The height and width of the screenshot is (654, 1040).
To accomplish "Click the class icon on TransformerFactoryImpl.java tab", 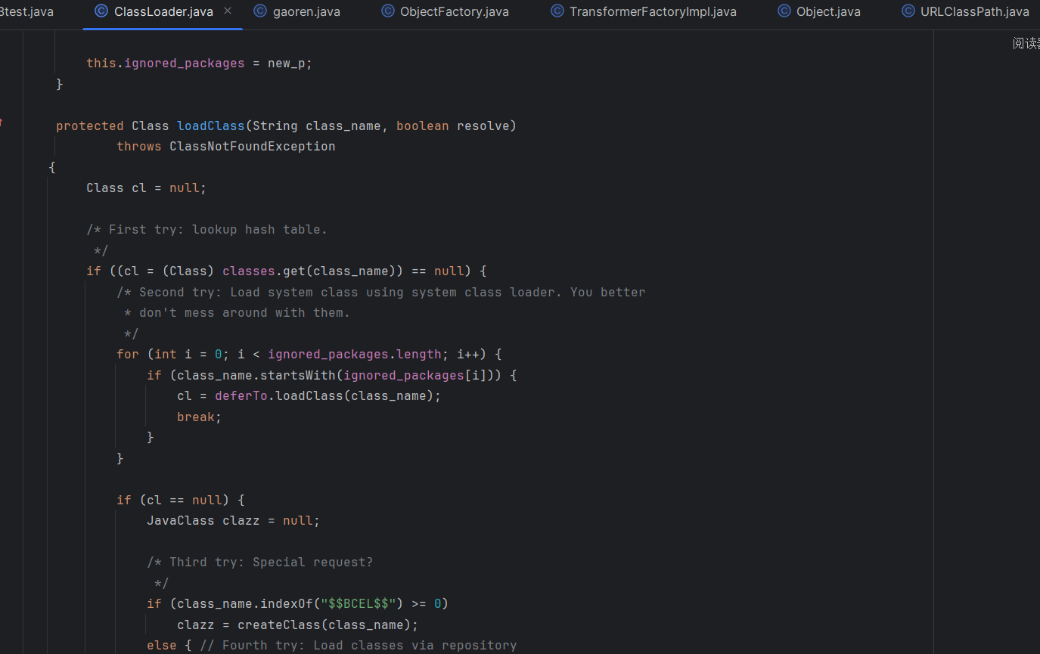I will click(557, 11).
